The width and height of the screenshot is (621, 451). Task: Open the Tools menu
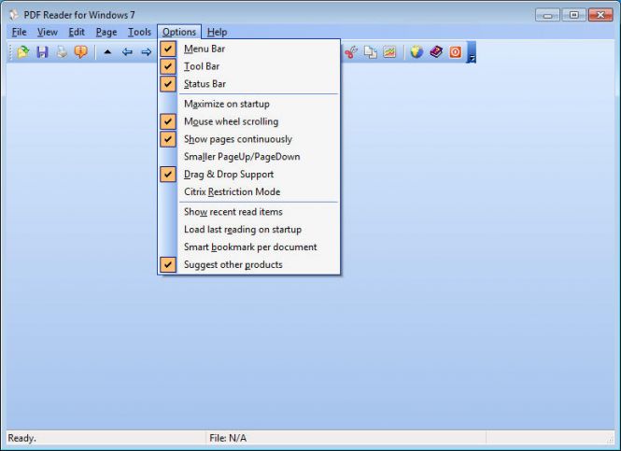[139, 32]
